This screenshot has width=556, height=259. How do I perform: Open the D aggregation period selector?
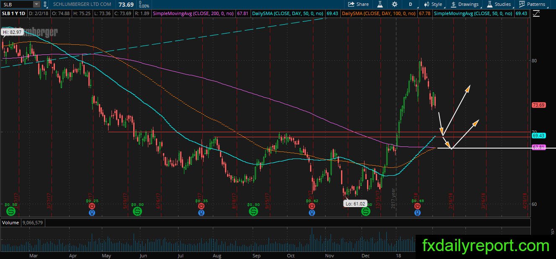(410, 4)
